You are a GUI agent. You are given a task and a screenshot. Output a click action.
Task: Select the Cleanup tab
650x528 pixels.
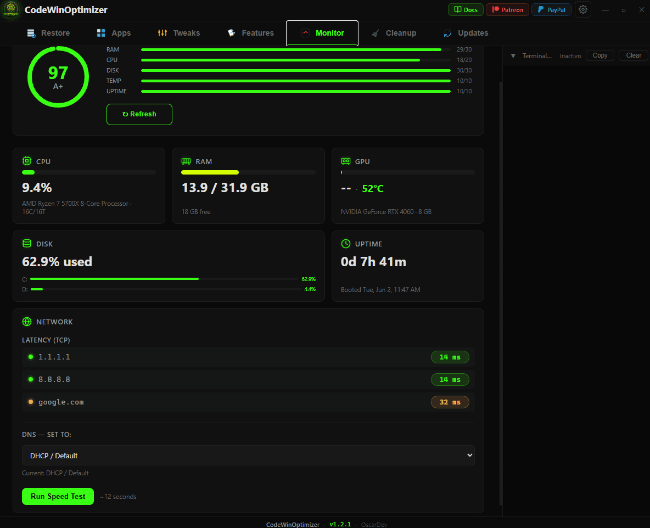click(x=394, y=33)
